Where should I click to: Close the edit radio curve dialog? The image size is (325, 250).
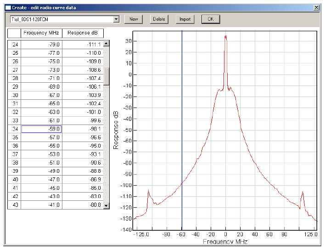(x=316, y=7)
